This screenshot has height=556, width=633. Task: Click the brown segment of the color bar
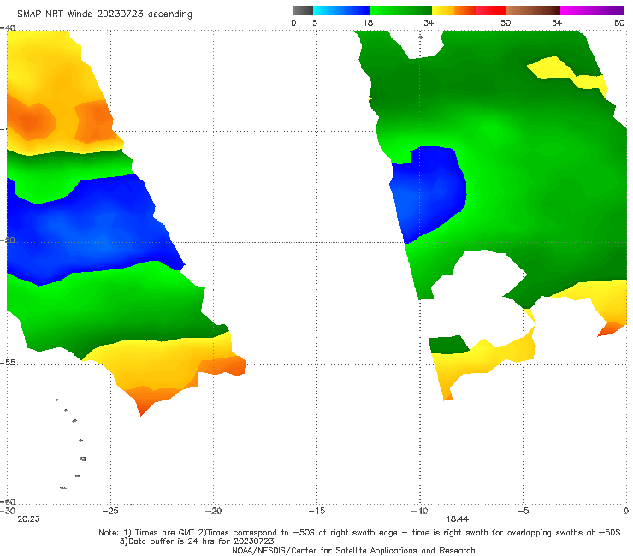(x=533, y=10)
